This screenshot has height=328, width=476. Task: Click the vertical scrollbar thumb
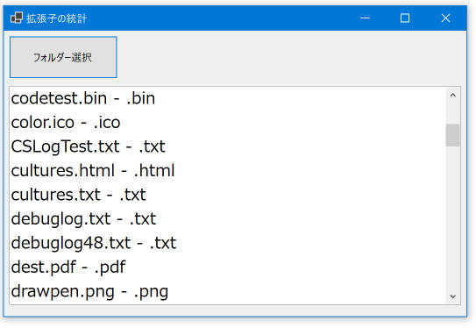click(453, 135)
